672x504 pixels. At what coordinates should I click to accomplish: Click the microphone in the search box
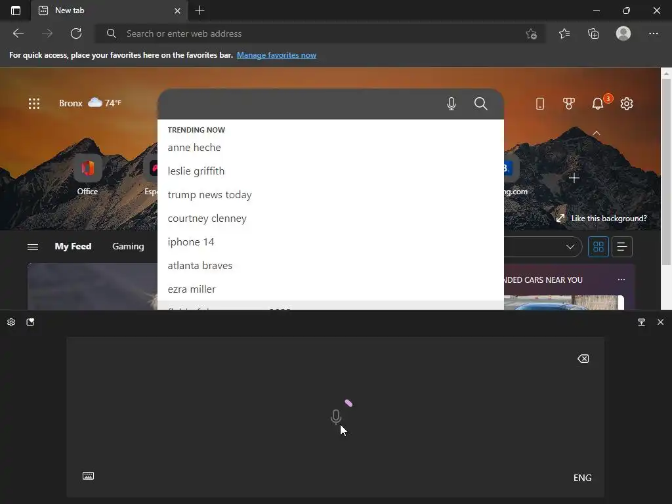pos(451,104)
